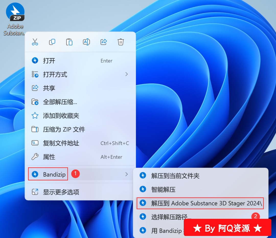Click the Copy icon in context menu
276x238 pixels.
tap(52, 42)
